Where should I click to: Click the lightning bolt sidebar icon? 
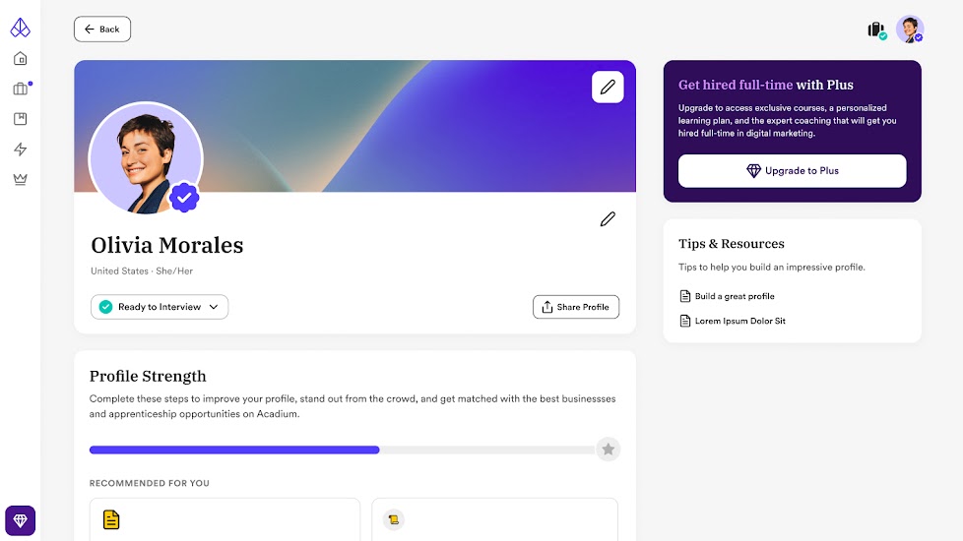tap(20, 150)
